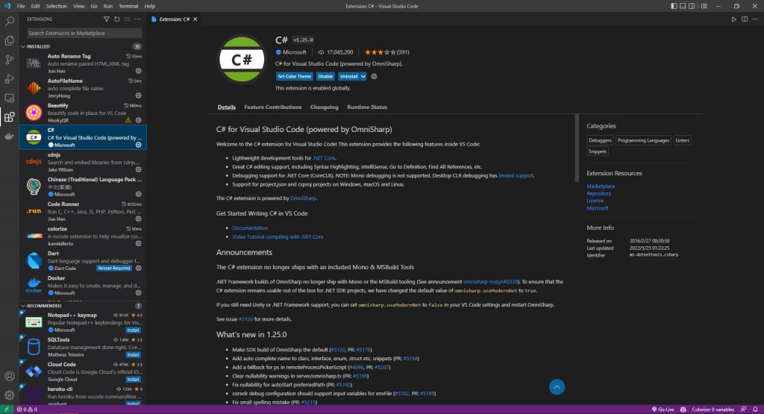Open the Remote Explorer icon
The width and height of the screenshot is (764, 414).
tap(9, 98)
